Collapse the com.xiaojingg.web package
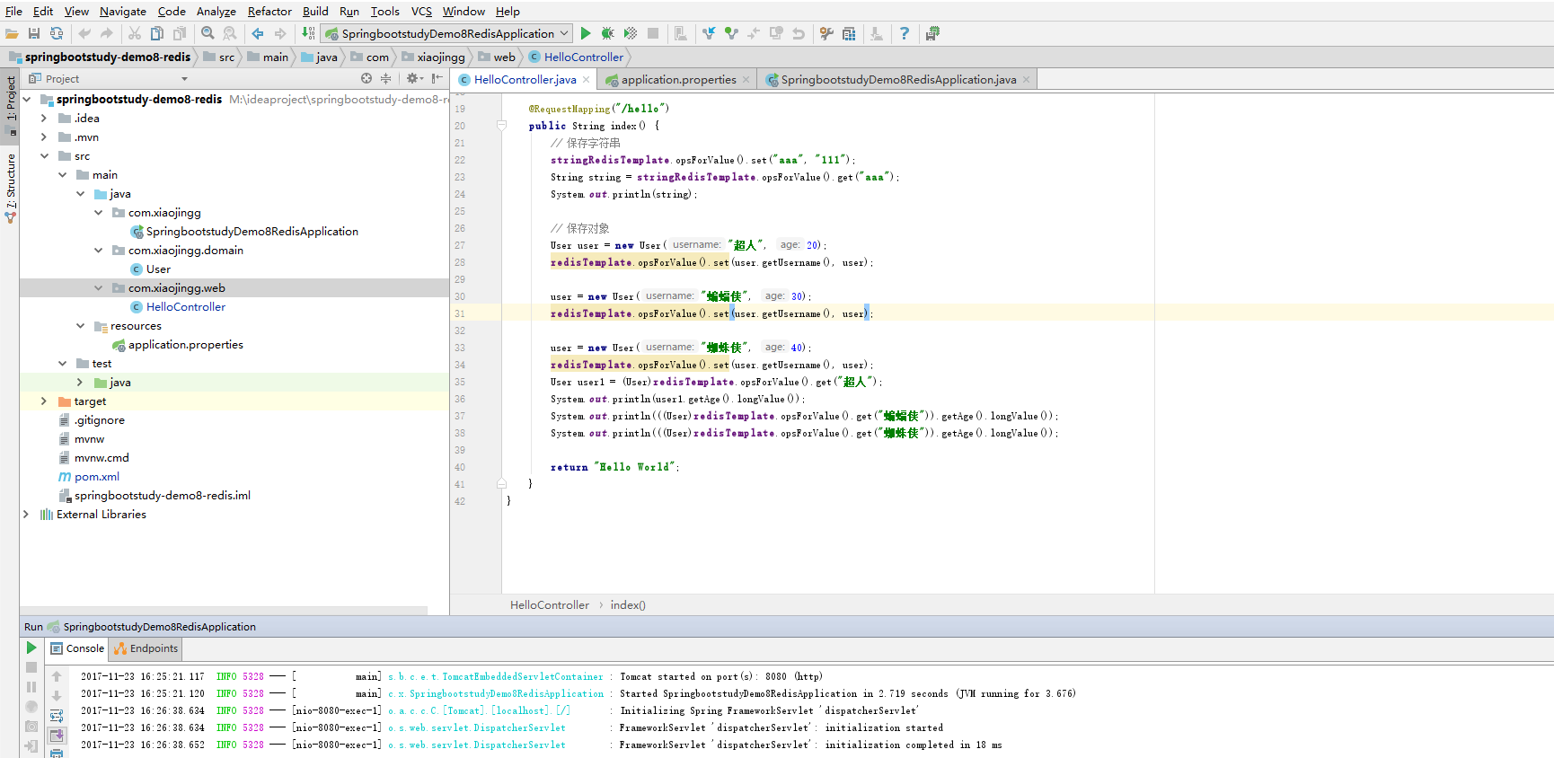Image resolution: width=1554 pixels, height=758 pixels. (x=98, y=287)
